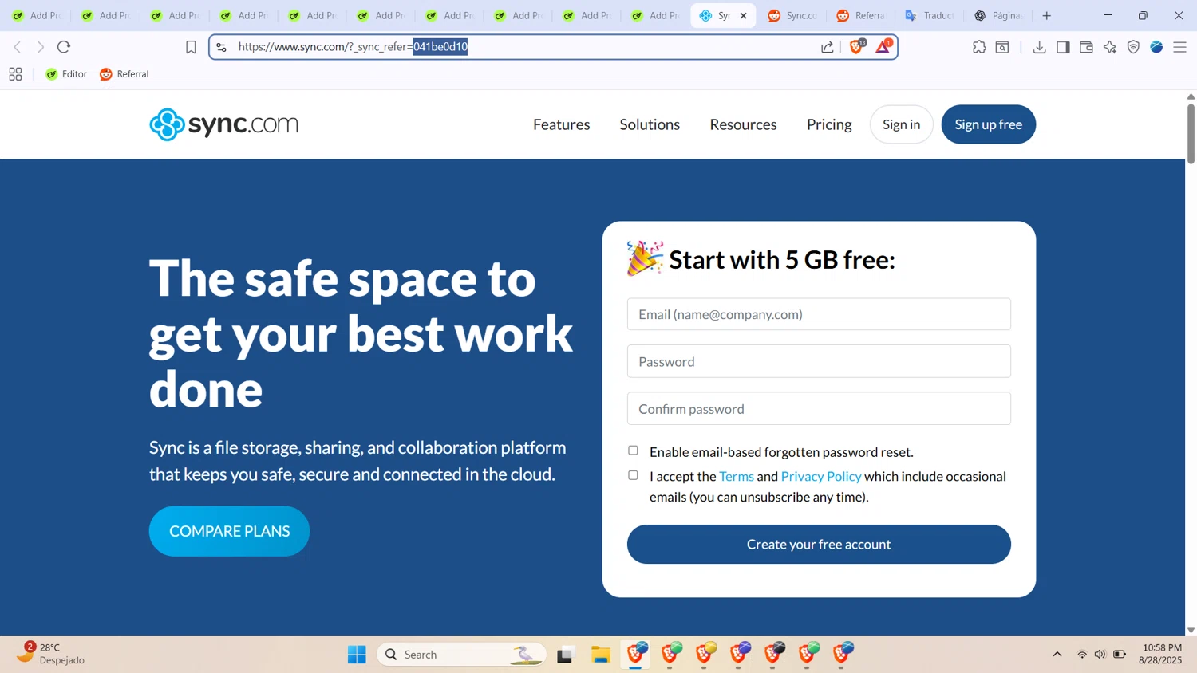1197x673 pixels.
Task: Open the volume speaker tray icon
Action: click(1100, 655)
